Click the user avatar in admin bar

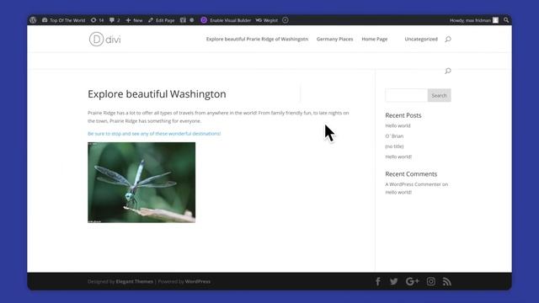tap(495, 20)
